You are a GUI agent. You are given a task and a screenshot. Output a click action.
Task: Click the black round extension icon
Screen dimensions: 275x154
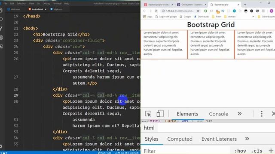[251, 11]
